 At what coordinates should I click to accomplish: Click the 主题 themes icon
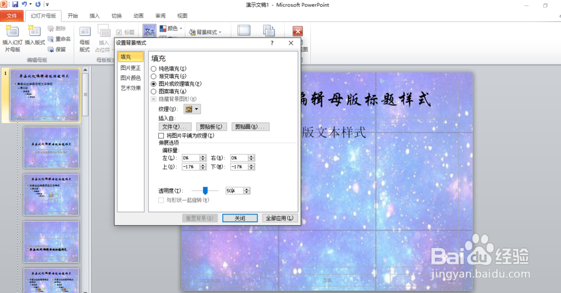coord(149,31)
